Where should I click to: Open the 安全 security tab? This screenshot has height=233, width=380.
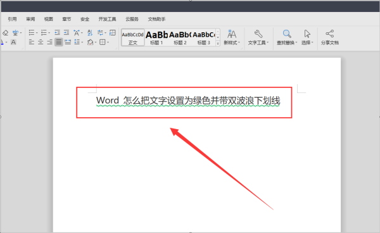point(85,19)
